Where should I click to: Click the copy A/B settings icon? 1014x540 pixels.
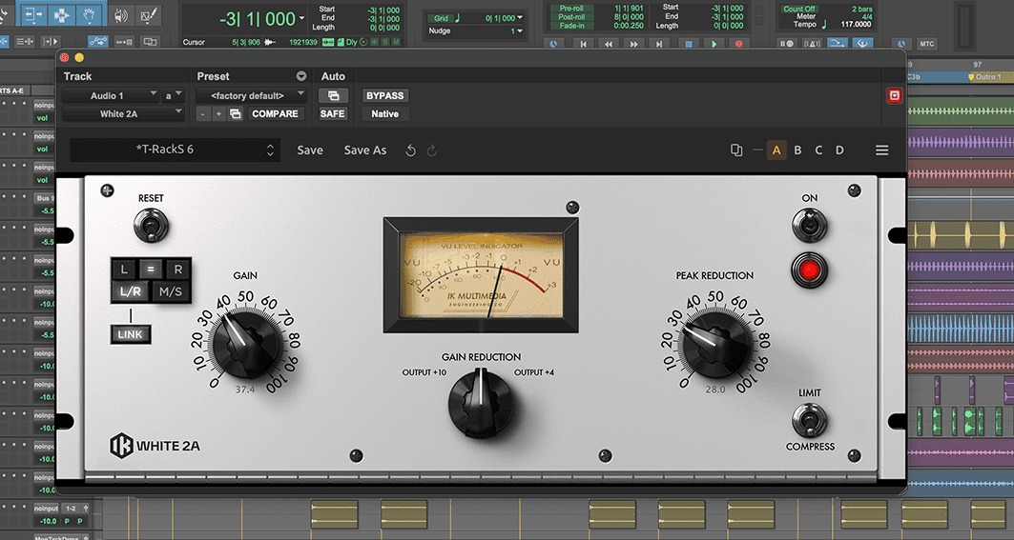tap(736, 150)
